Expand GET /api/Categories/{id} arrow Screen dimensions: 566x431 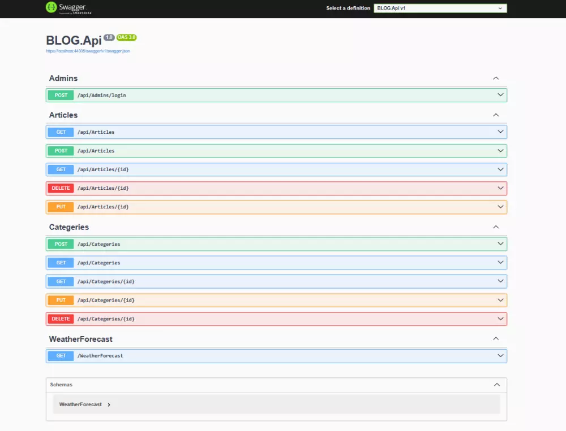500,281
